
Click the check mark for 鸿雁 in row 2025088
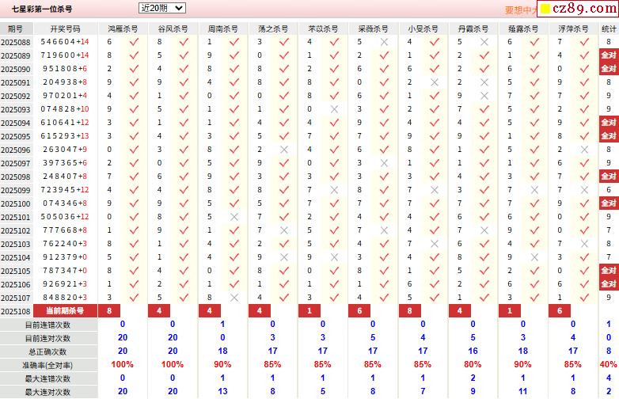[134, 42]
